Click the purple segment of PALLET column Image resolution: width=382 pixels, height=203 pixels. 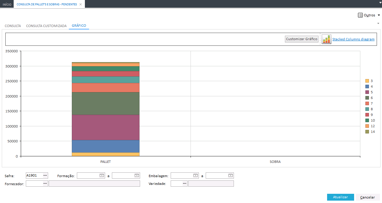(x=106, y=128)
